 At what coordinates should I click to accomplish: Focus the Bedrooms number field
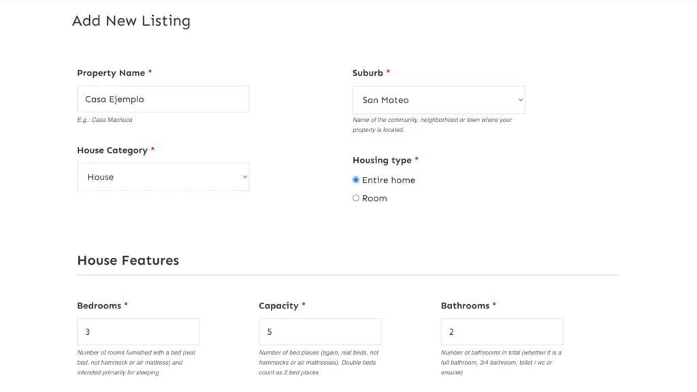click(137, 331)
